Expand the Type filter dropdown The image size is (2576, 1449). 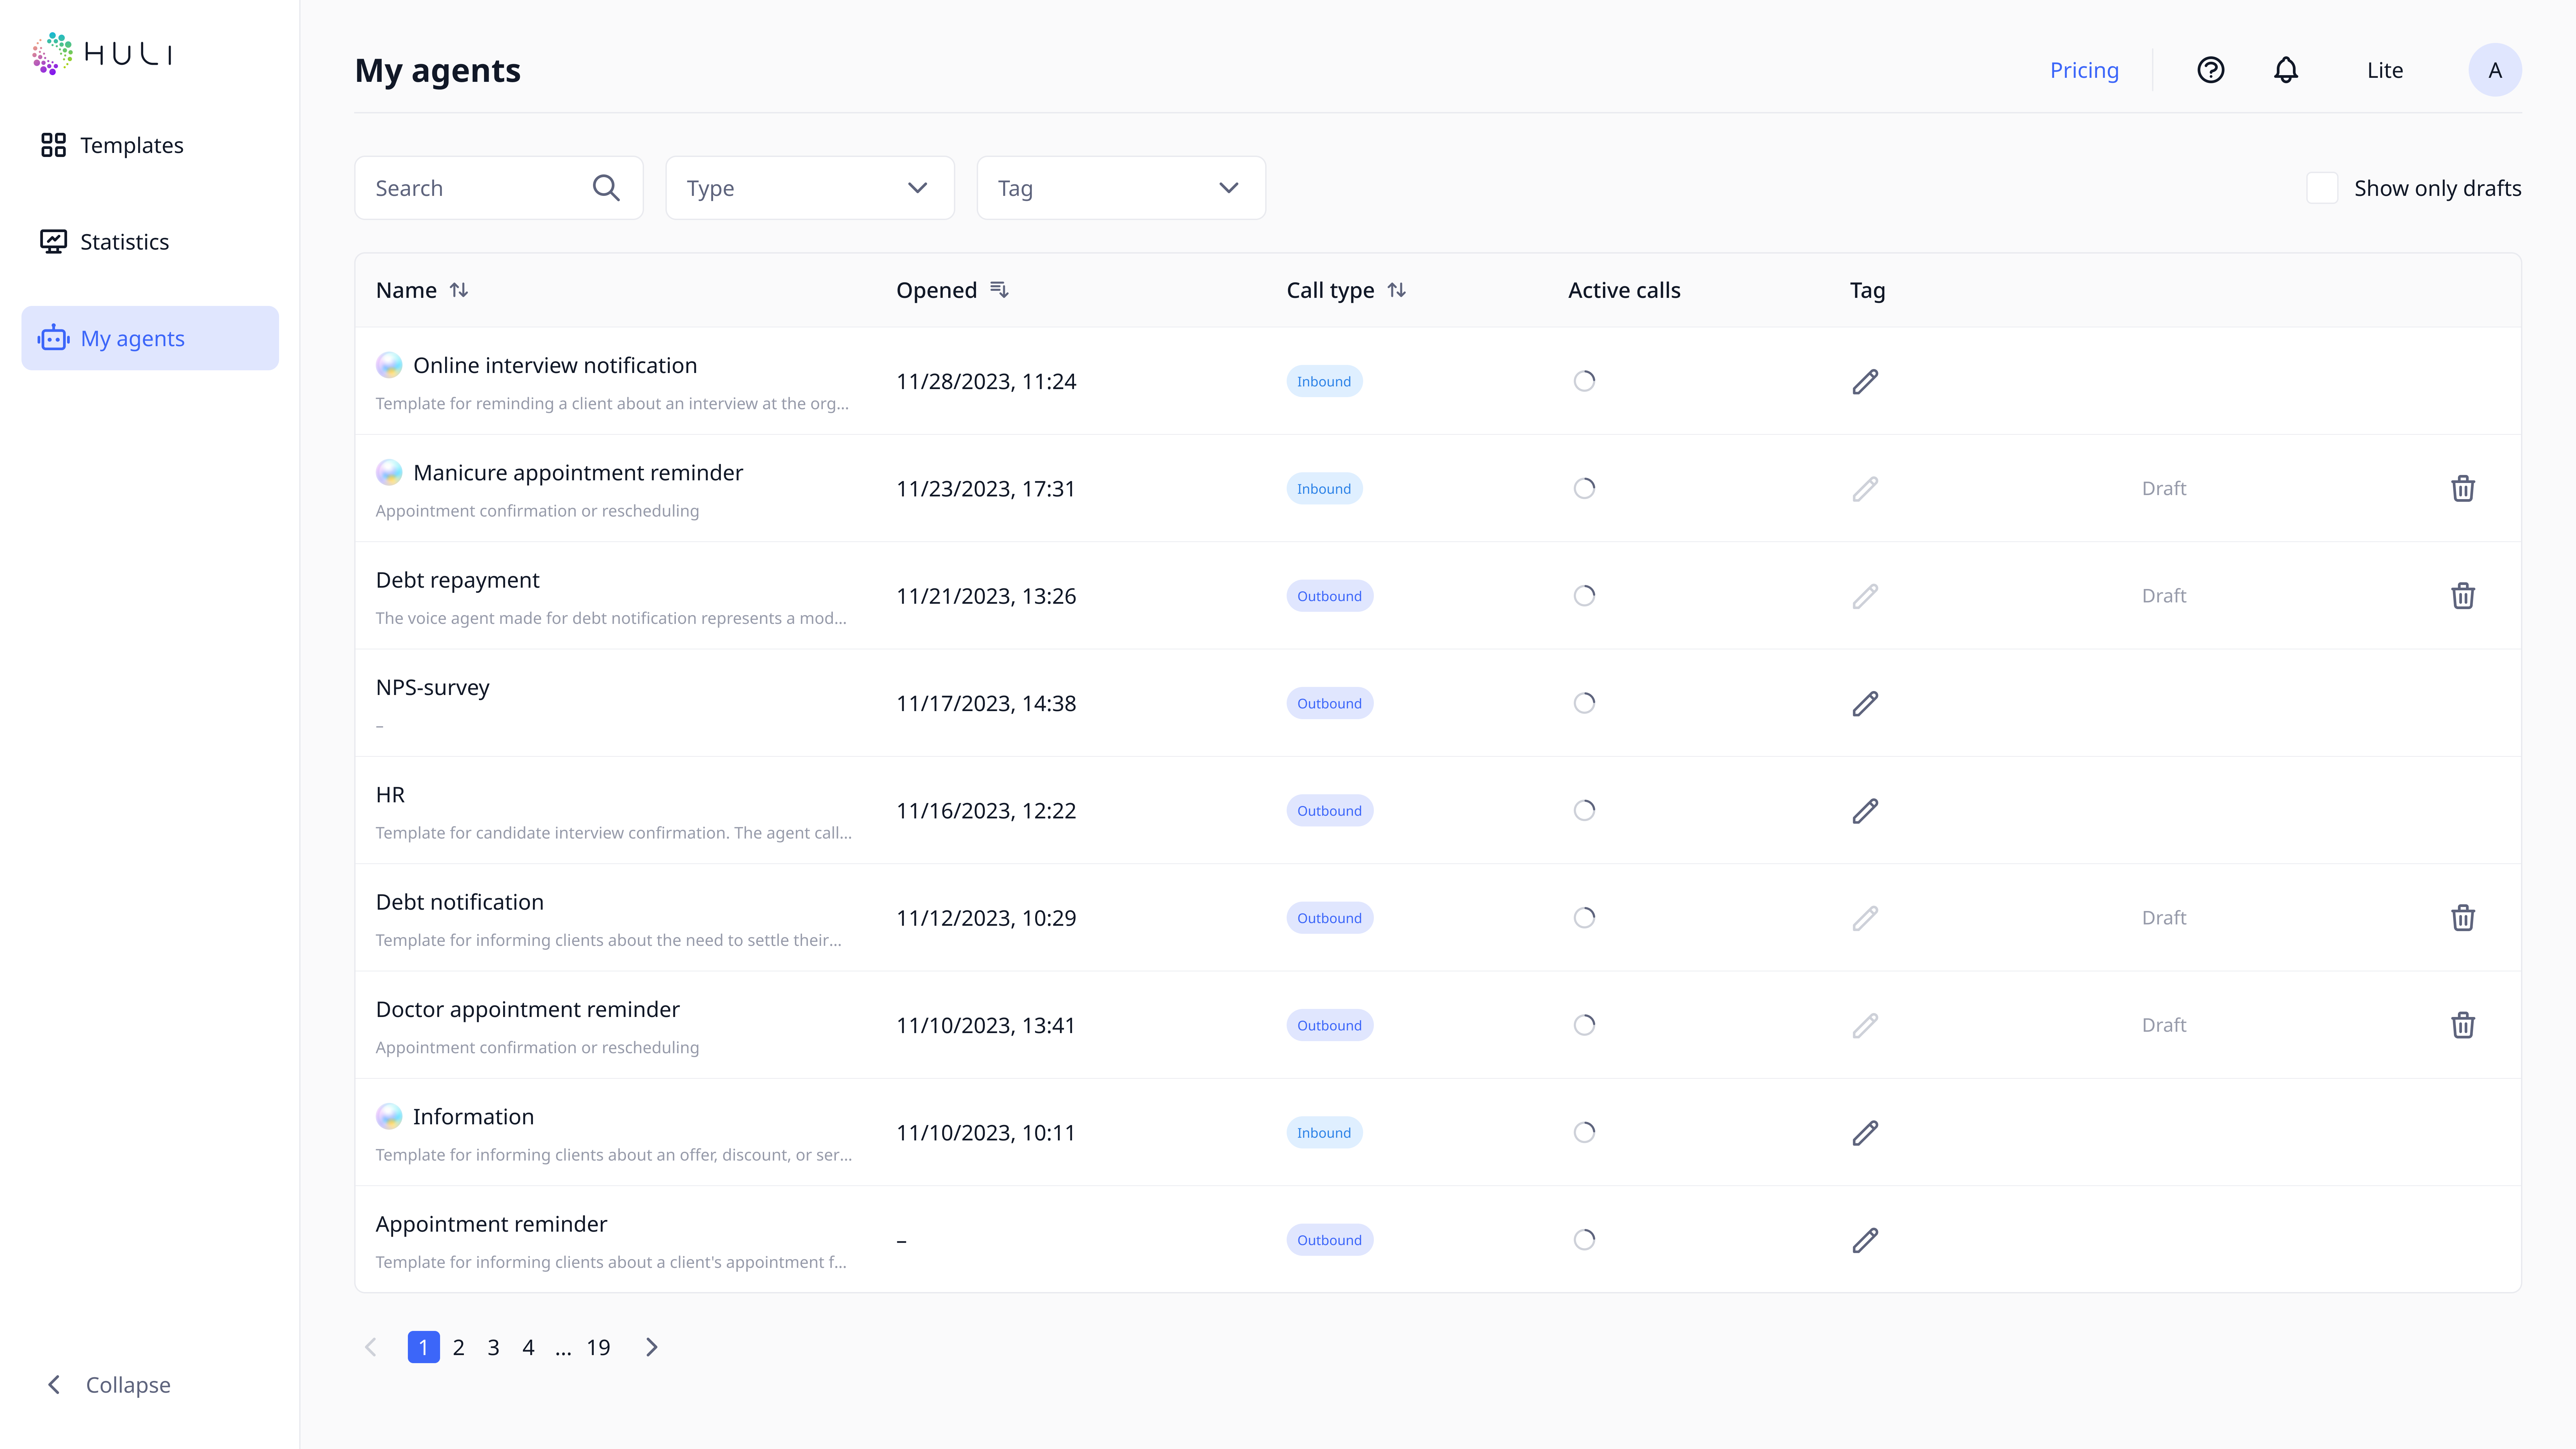pyautogui.click(x=809, y=188)
